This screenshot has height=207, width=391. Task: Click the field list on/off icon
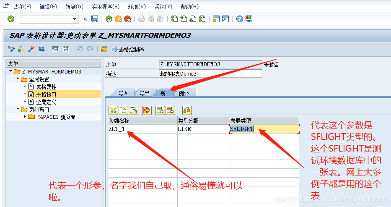click(x=104, y=49)
